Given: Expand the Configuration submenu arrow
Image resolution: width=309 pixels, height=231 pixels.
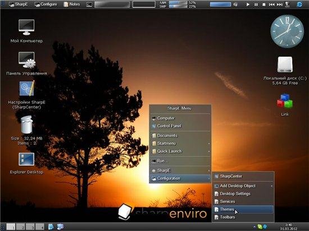Looking at the screenshot, I should pyautogui.click(x=208, y=178).
